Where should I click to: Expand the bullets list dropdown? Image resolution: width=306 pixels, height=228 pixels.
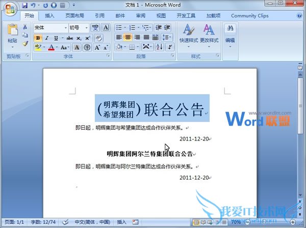(125, 27)
